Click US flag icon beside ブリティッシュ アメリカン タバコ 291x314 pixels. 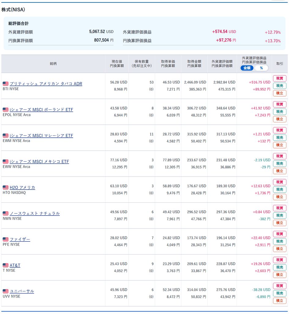tap(6, 84)
